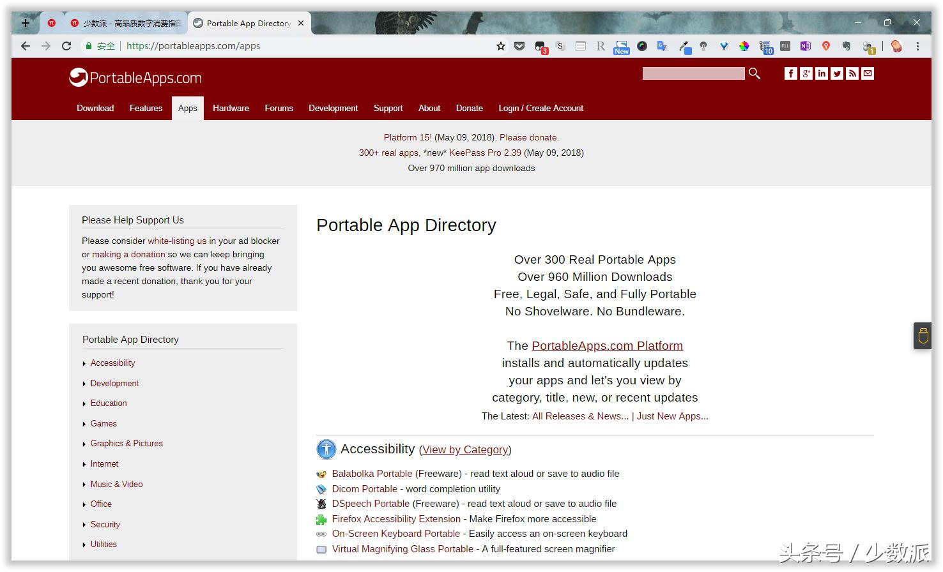
Task: Click the PortableApps.com logo
Action: (x=135, y=78)
